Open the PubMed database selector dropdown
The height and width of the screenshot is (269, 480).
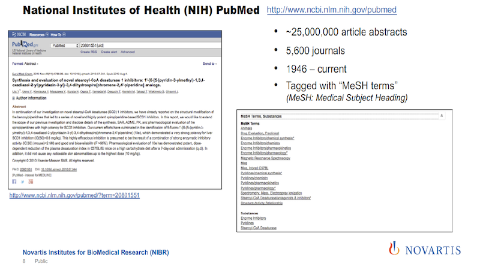point(65,46)
